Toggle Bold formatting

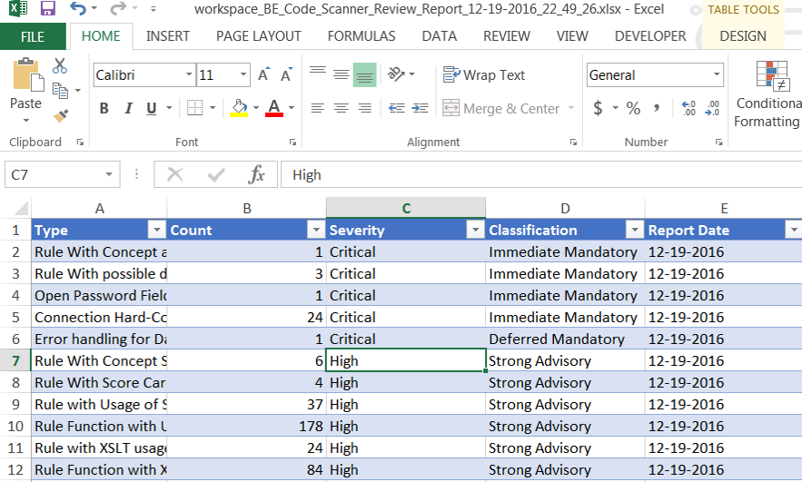pyautogui.click(x=104, y=109)
